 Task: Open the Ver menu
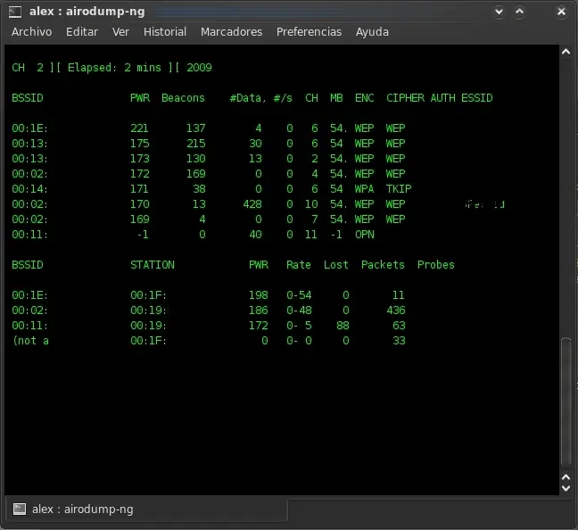(120, 32)
